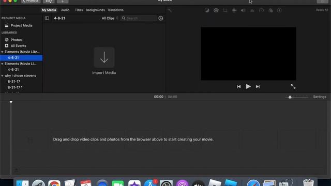This screenshot has width=331, height=186.
Task: Click the Search clips field
Action: coord(139,19)
